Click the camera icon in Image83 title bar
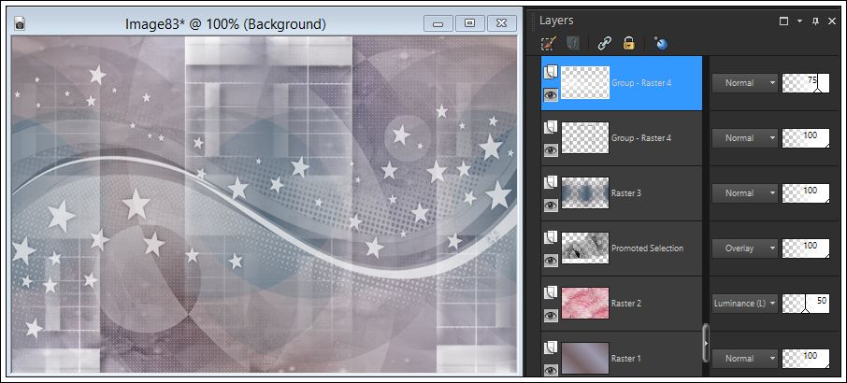Viewport: 847px width, 383px height. tap(20, 23)
